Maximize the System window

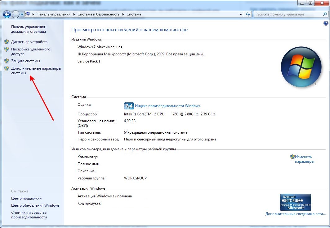click(x=310, y=3)
